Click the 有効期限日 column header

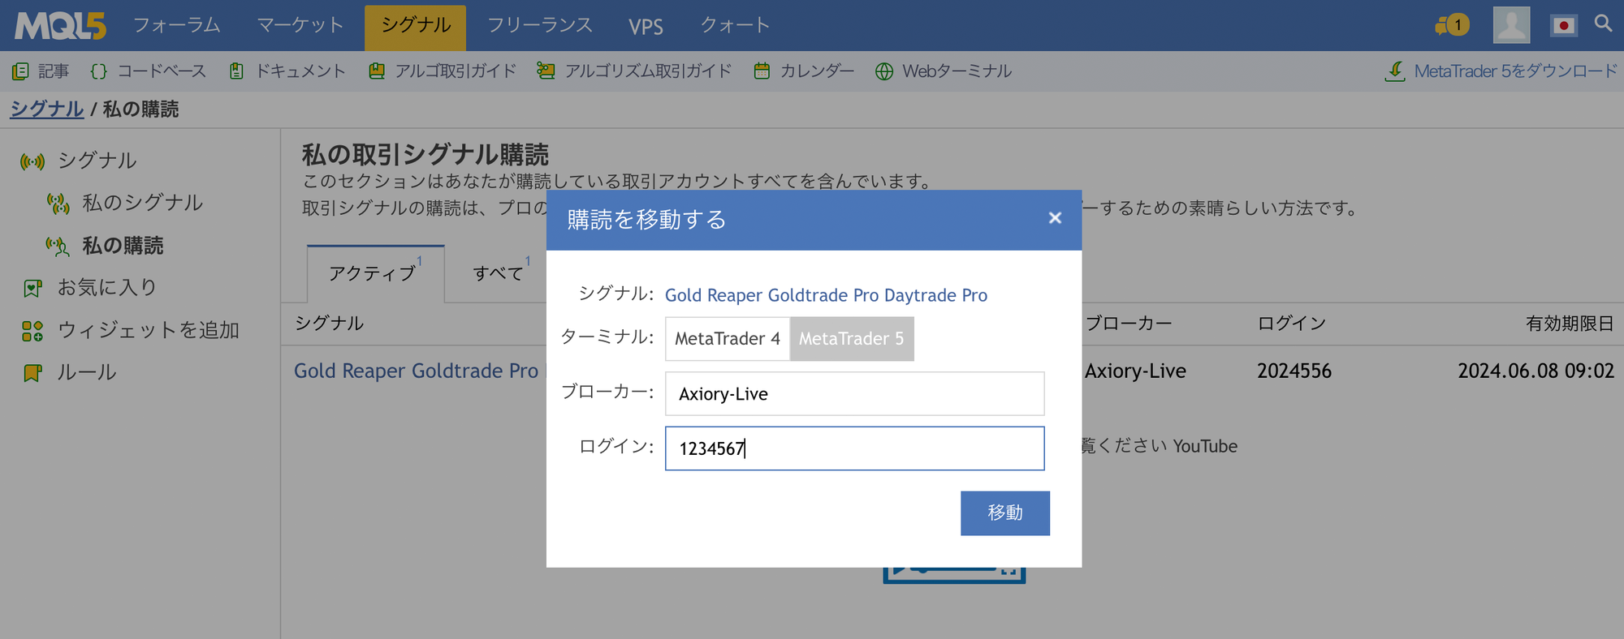coord(1570,324)
